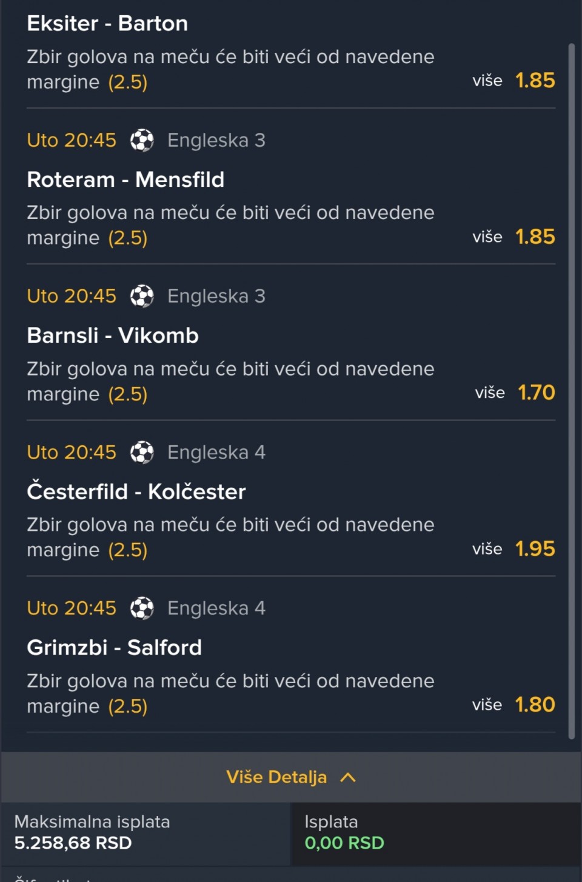The height and width of the screenshot is (882, 582).
Task: Open the Eksiter - Barton match
Action: (x=107, y=24)
